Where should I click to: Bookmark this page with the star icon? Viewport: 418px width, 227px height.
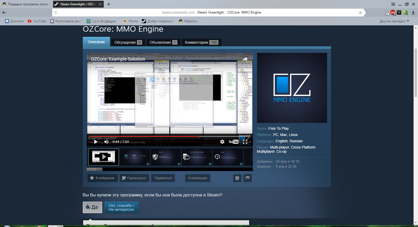[x=360, y=13]
